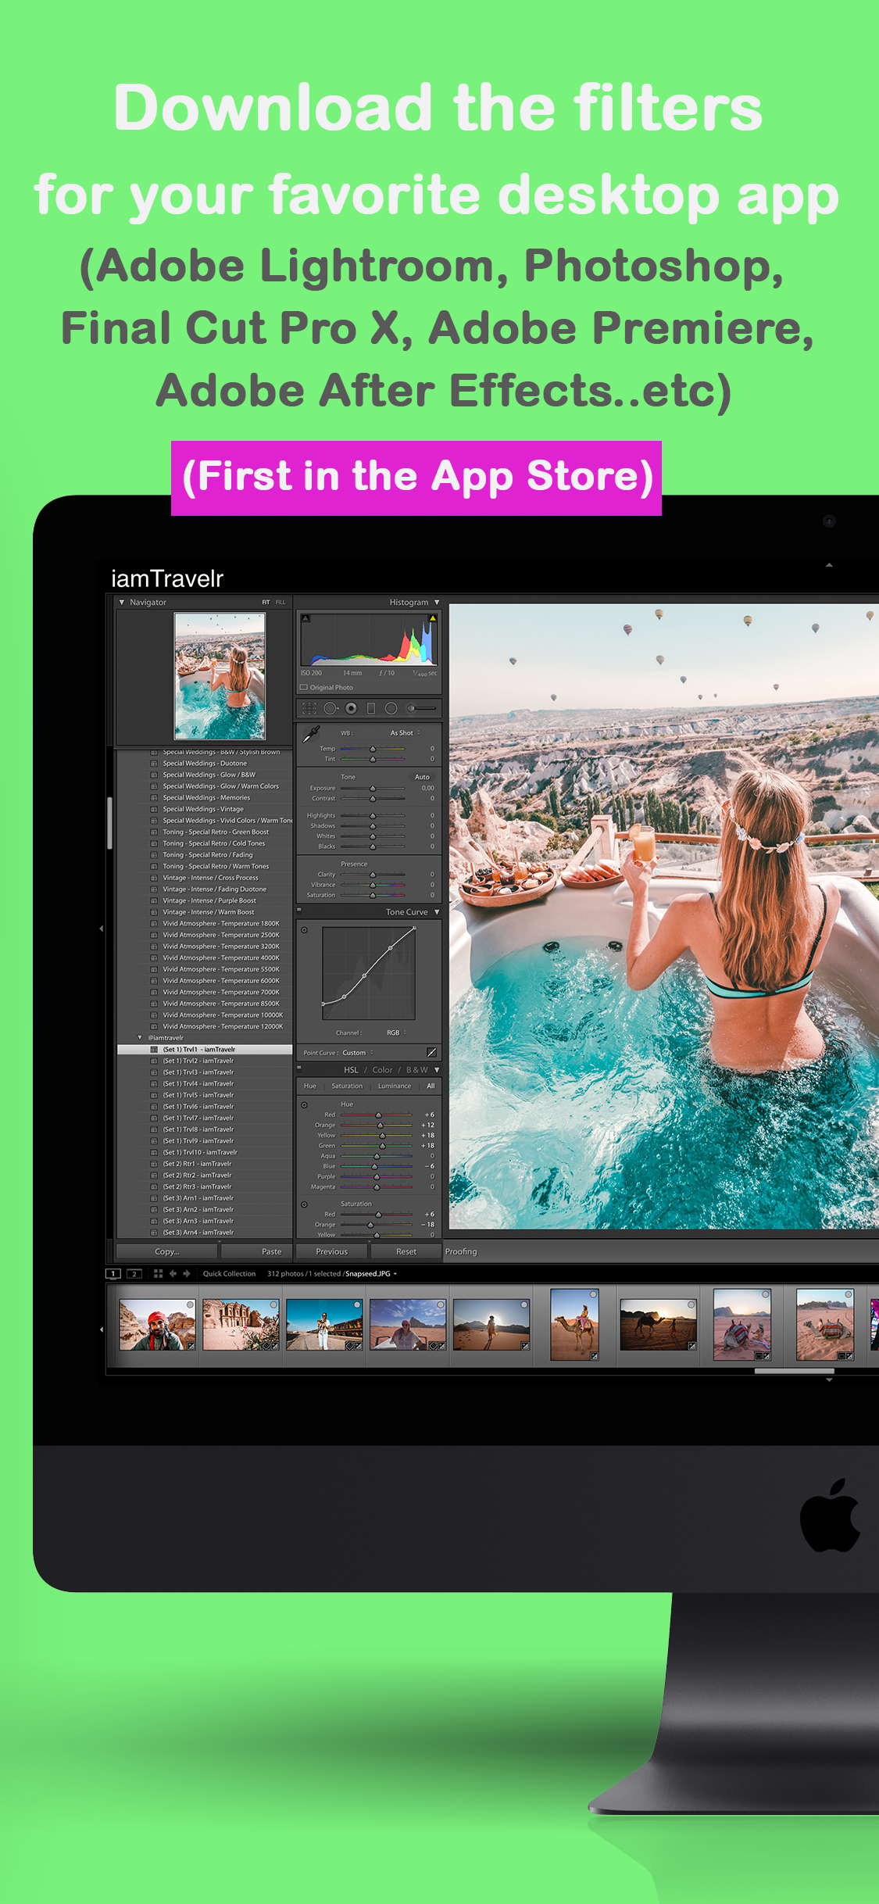Select second window display icon 2

tap(134, 1273)
